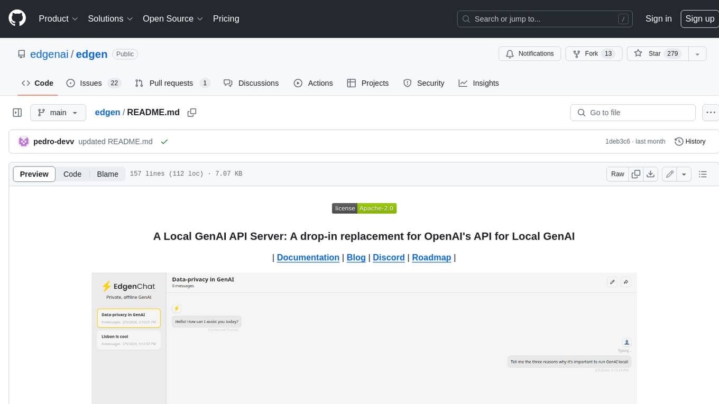The image size is (719, 404).
Task: Open the Insights tab
Action: (478, 83)
